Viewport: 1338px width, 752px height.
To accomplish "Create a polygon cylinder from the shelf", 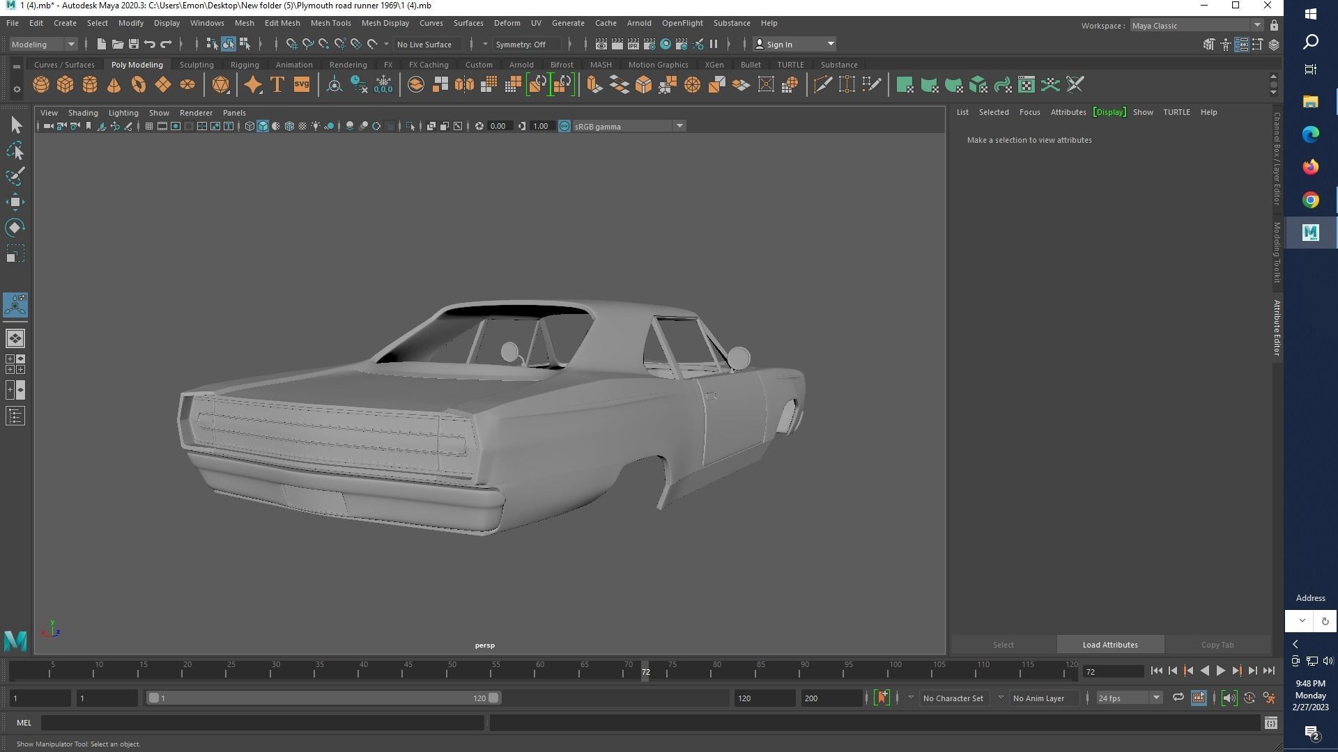I will coord(90,85).
